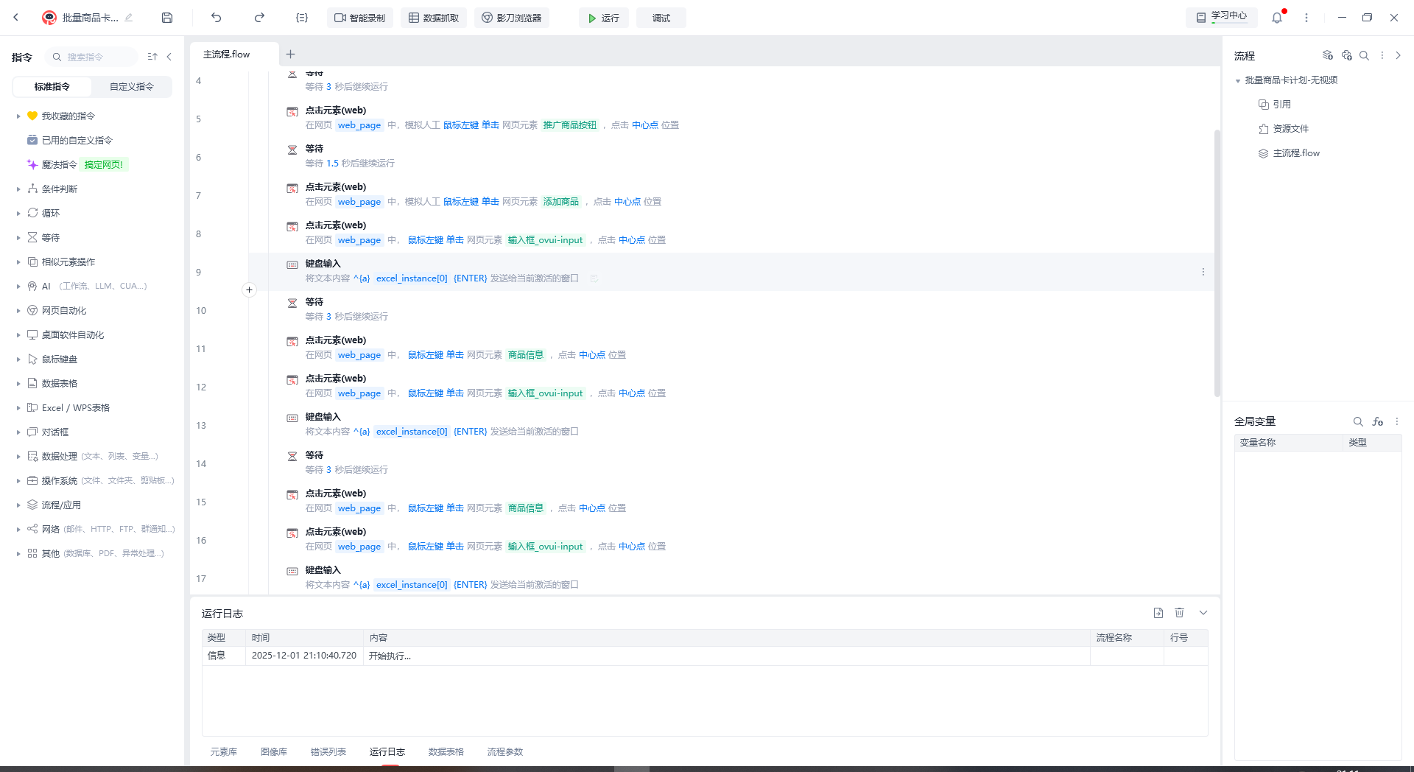Image resolution: width=1414 pixels, height=772 pixels.
Task: Run the flow with 运行 button
Action: tap(604, 18)
